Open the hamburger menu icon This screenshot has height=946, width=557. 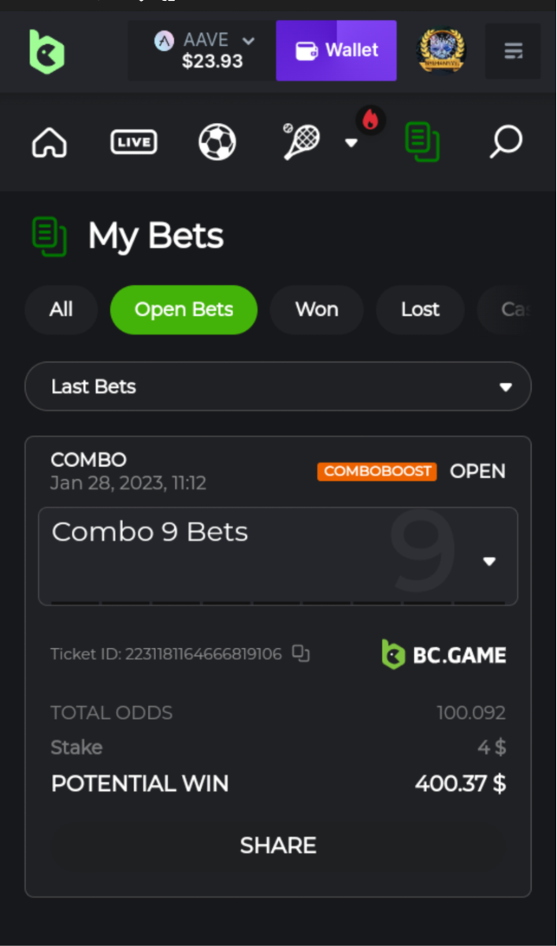click(513, 51)
